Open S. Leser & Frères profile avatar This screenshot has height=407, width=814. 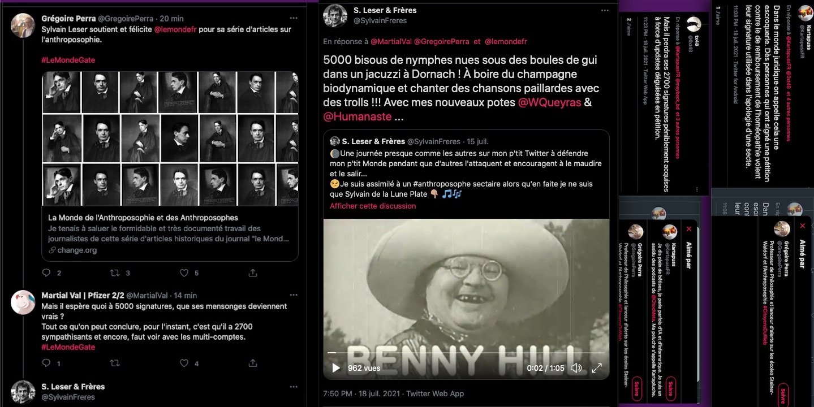[x=335, y=15]
